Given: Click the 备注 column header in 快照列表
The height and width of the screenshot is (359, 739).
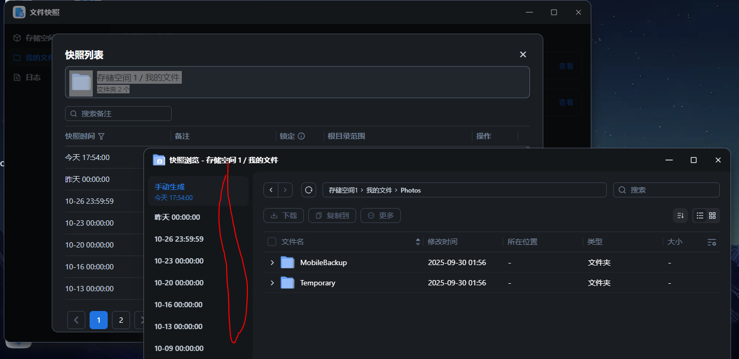Looking at the screenshot, I should [x=182, y=136].
